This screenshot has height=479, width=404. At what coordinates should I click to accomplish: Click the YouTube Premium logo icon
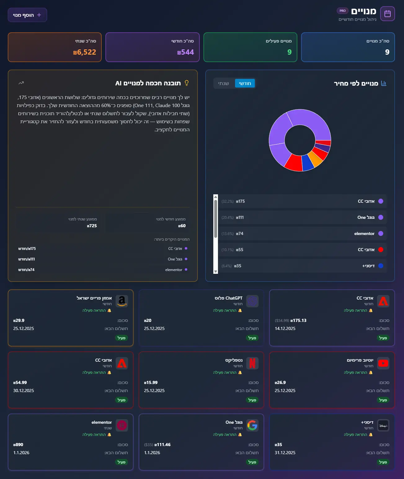click(x=383, y=363)
